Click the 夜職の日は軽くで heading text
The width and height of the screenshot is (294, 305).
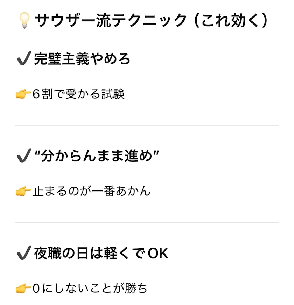point(89,253)
